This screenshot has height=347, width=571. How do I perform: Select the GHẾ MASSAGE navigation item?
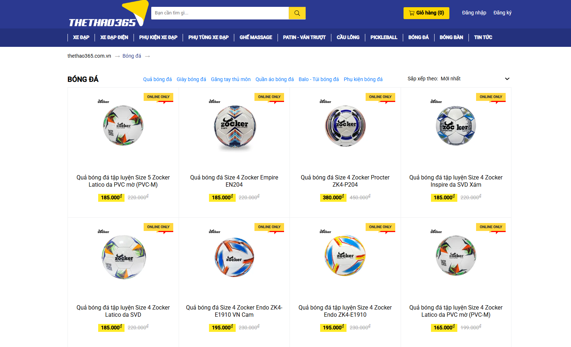click(x=256, y=37)
